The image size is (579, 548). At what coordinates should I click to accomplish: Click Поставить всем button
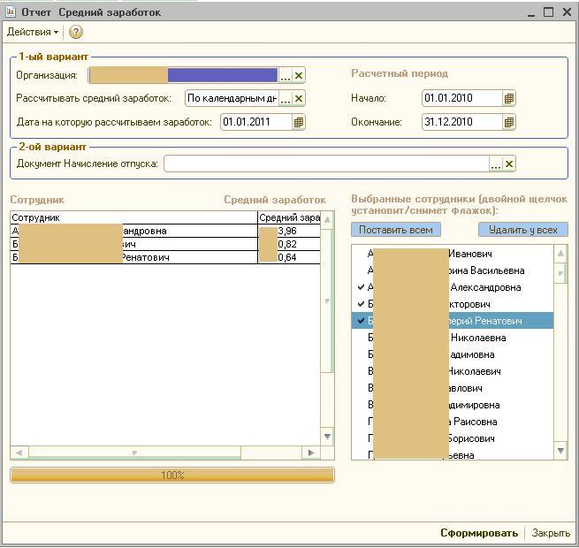coord(396,230)
